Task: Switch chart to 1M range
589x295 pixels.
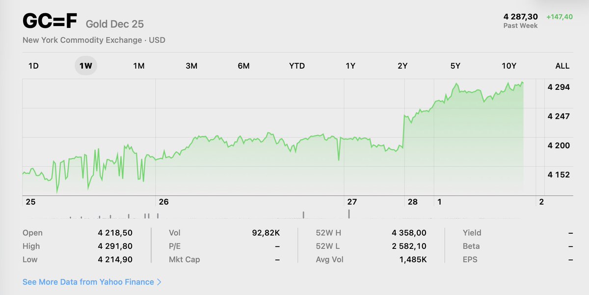Action: pyautogui.click(x=138, y=66)
